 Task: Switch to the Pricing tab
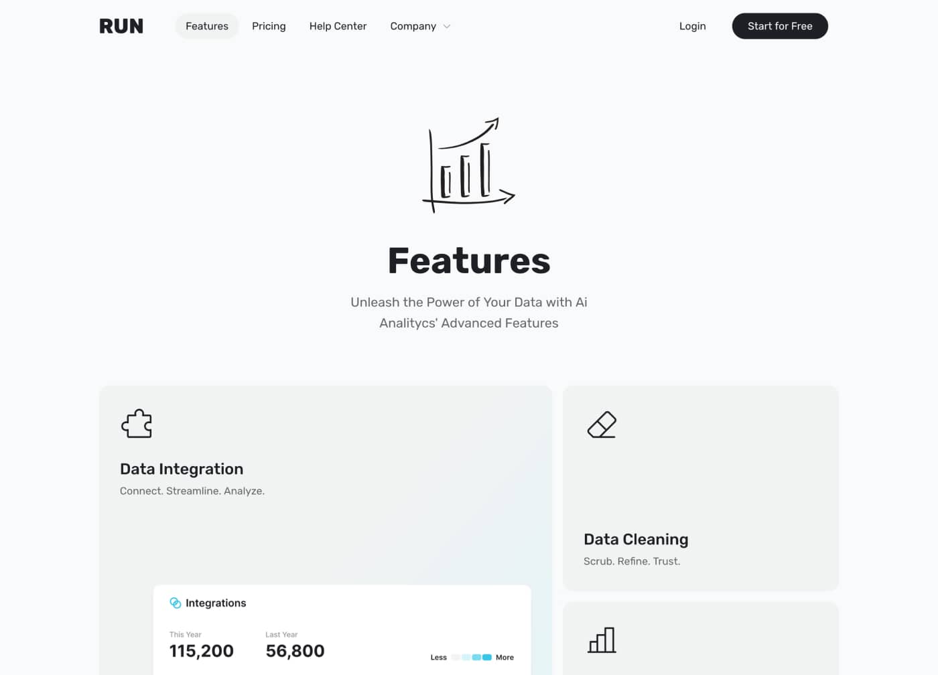(x=269, y=26)
